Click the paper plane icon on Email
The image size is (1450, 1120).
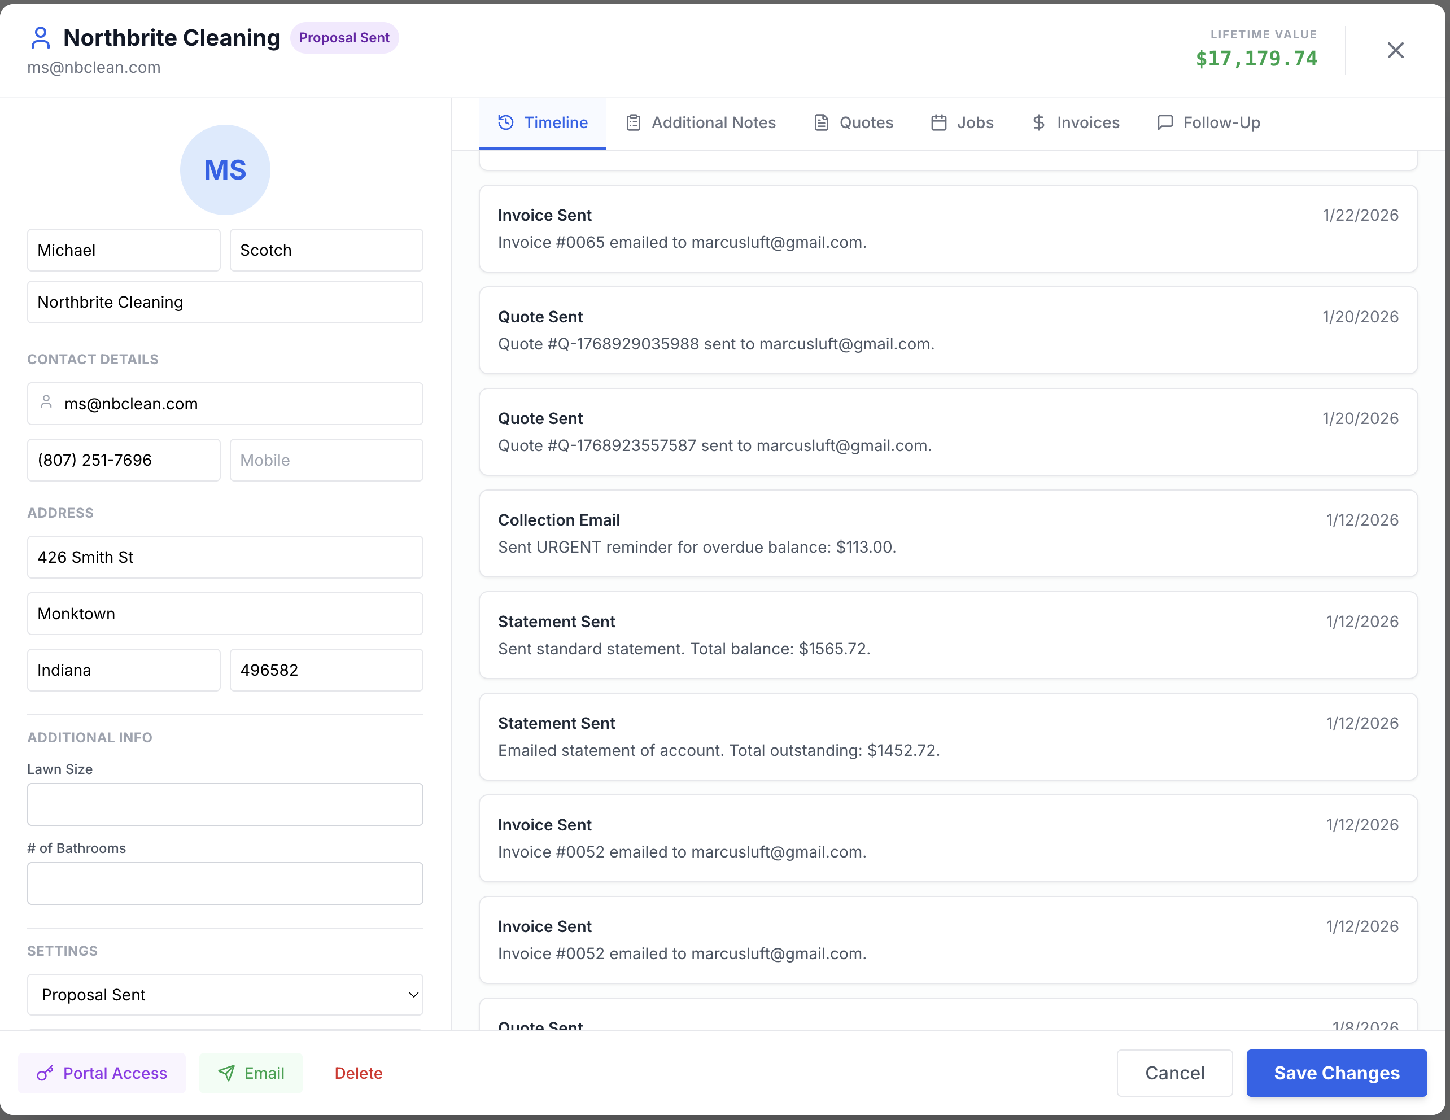(226, 1073)
